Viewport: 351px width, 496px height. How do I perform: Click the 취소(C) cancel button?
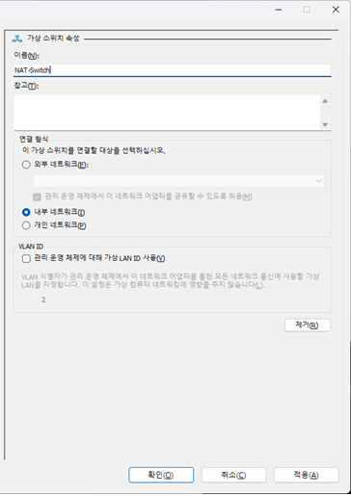point(233,475)
